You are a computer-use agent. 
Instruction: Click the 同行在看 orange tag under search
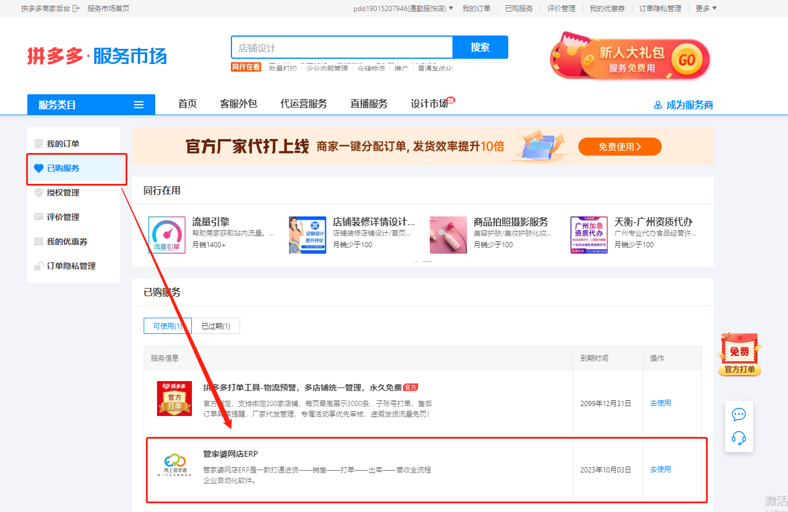tap(246, 67)
